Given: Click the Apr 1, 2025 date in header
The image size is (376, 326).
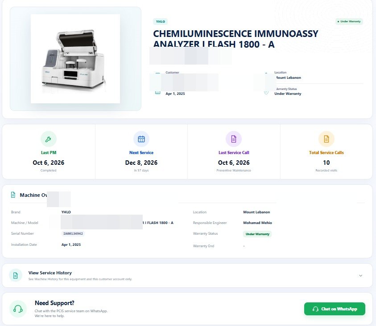Looking at the screenshot, I should tap(175, 94).
